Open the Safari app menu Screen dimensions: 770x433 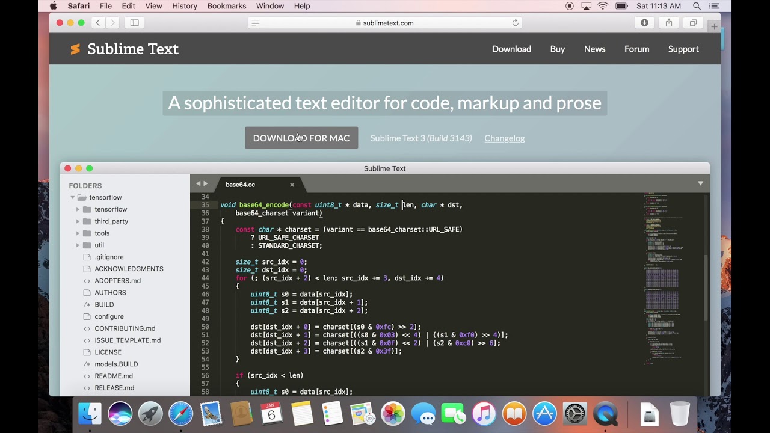pyautogui.click(x=79, y=6)
